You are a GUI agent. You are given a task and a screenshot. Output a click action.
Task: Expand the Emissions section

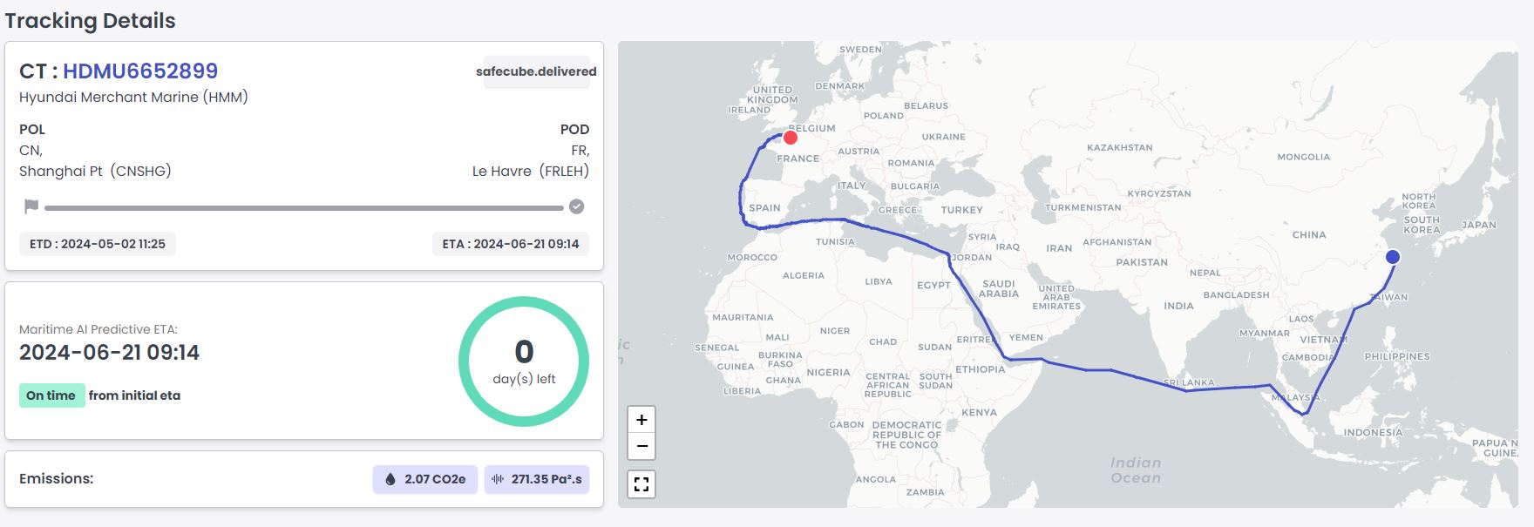(x=303, y=479)
